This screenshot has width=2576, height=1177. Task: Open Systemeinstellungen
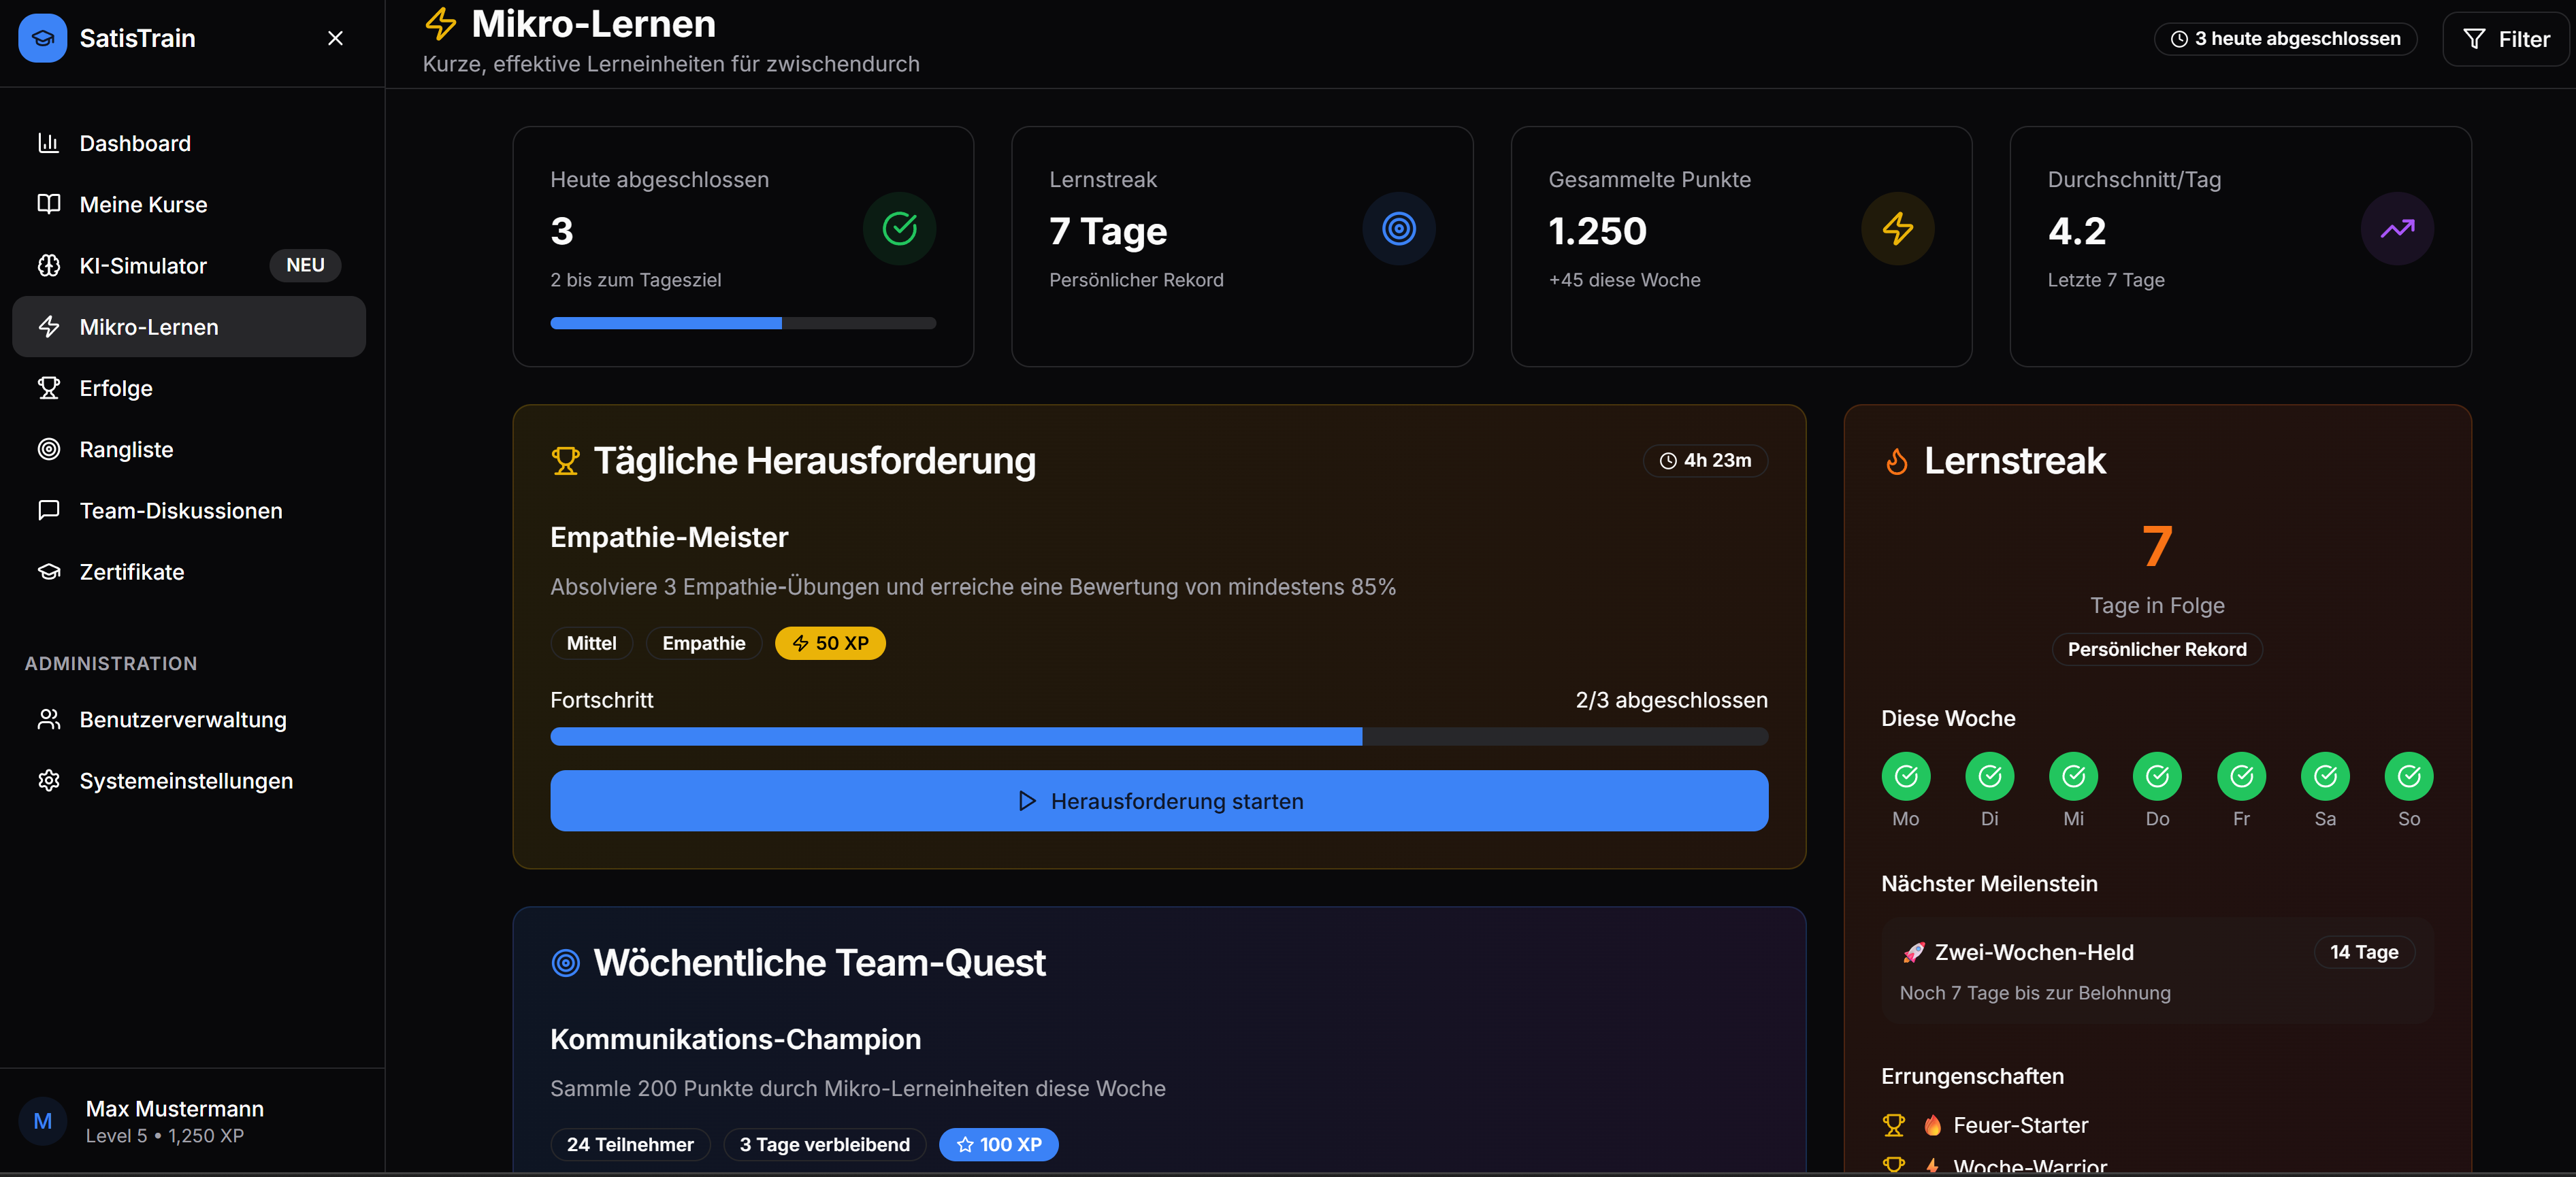189,780
